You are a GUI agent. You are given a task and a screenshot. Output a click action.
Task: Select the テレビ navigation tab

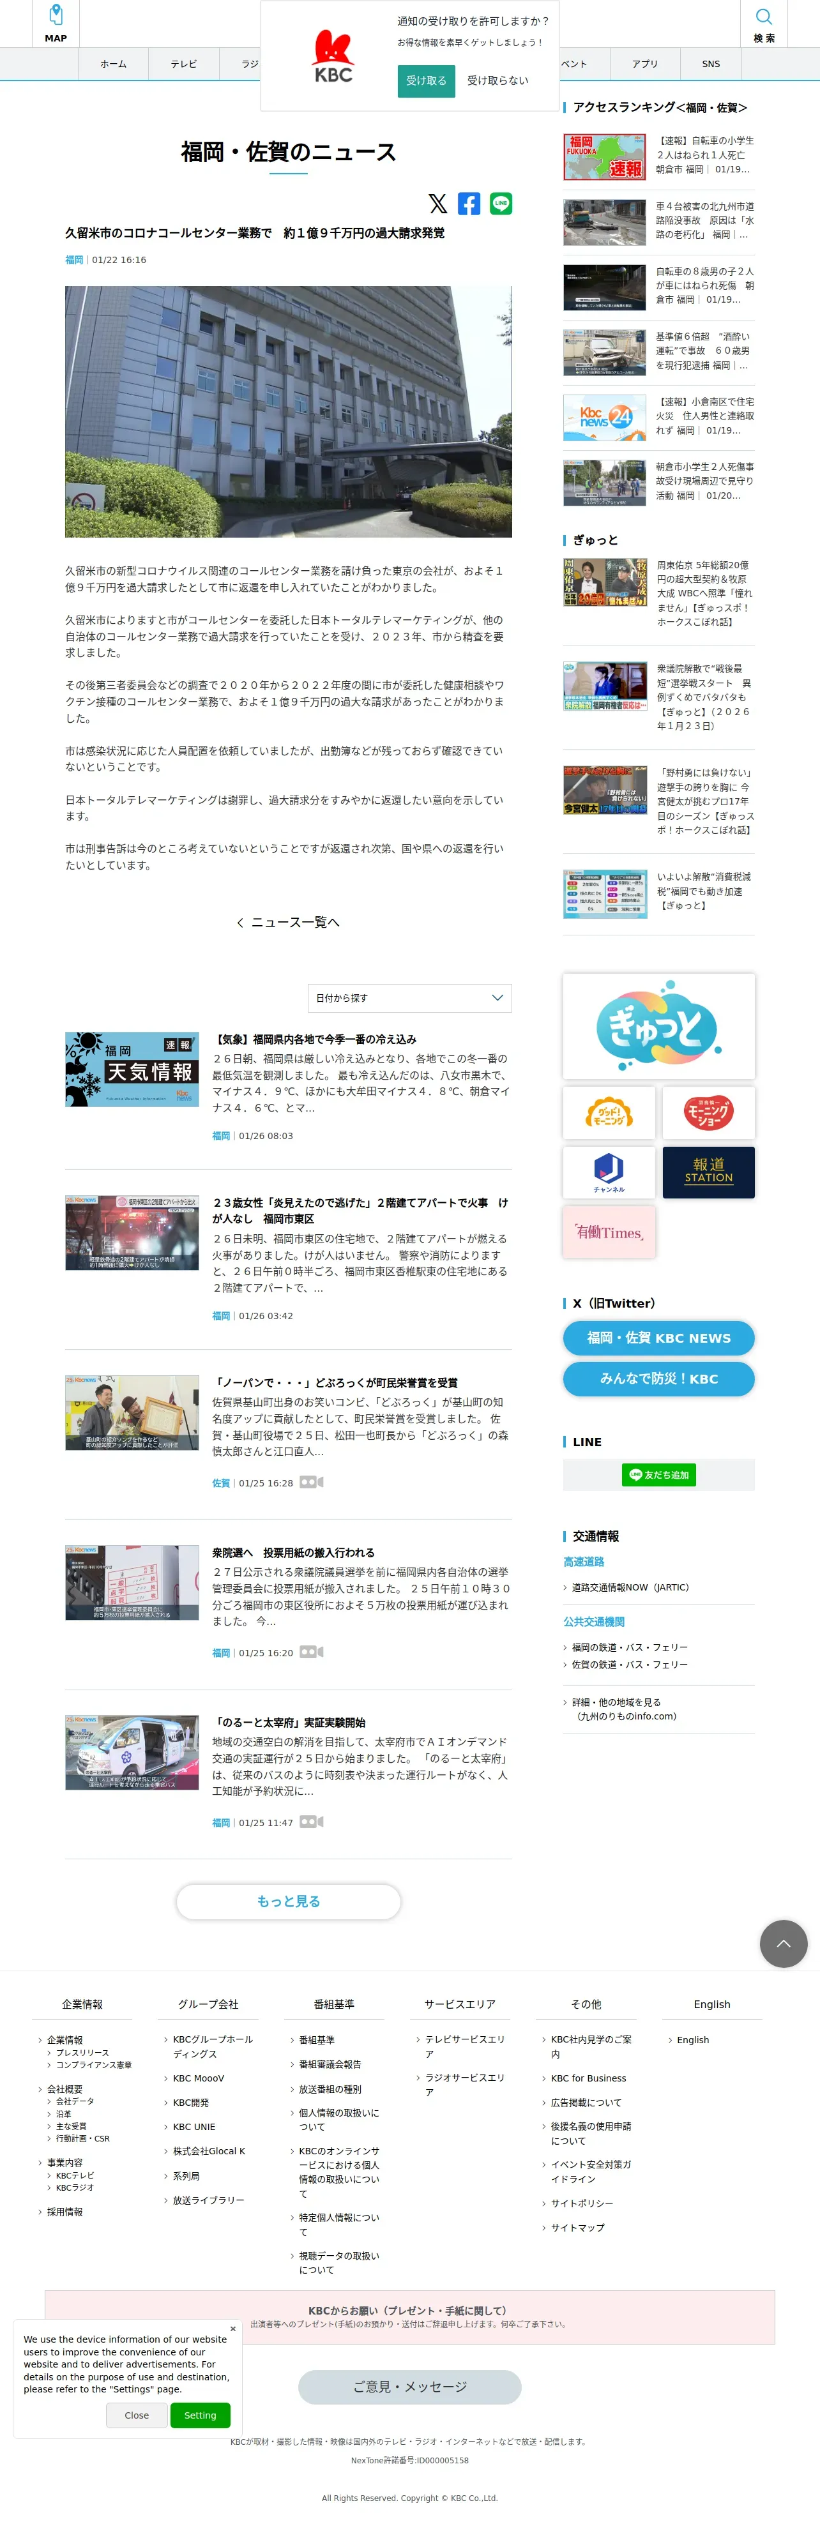[184, 64]
